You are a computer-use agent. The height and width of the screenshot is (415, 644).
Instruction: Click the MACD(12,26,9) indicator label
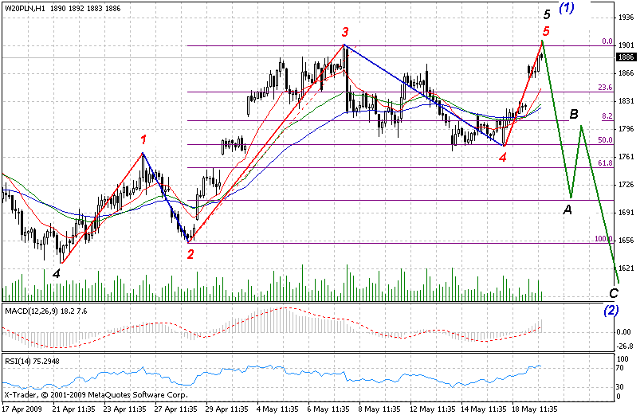click(46, 311)
